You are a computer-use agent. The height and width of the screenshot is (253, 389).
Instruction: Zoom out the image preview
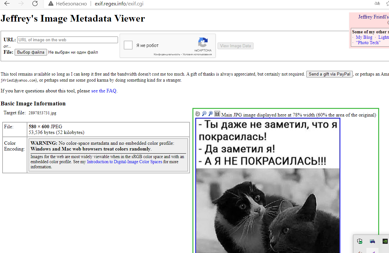pos(204,114)
